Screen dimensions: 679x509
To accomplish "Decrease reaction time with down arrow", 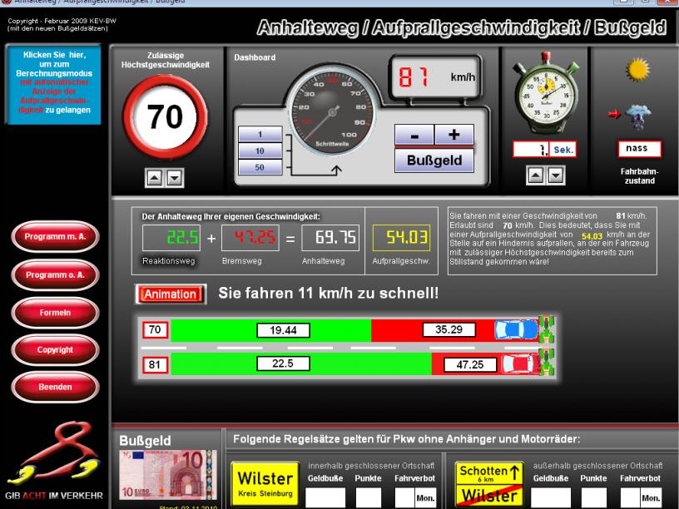I will coord(556,175).
